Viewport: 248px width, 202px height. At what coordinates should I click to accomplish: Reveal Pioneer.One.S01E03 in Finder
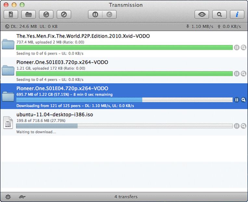[x=243, y=74]
